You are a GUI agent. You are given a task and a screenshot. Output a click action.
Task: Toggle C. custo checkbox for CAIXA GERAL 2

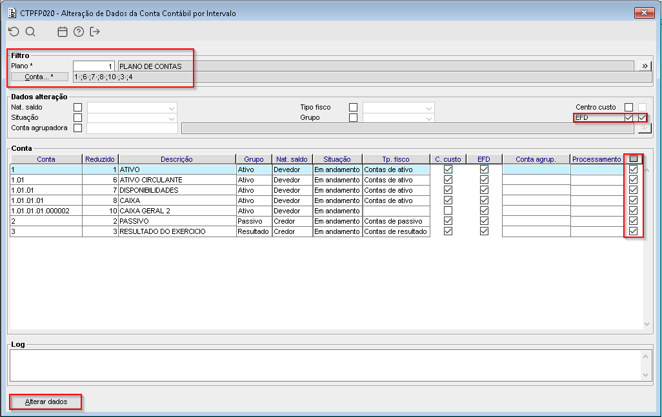[x=448, y=210]
